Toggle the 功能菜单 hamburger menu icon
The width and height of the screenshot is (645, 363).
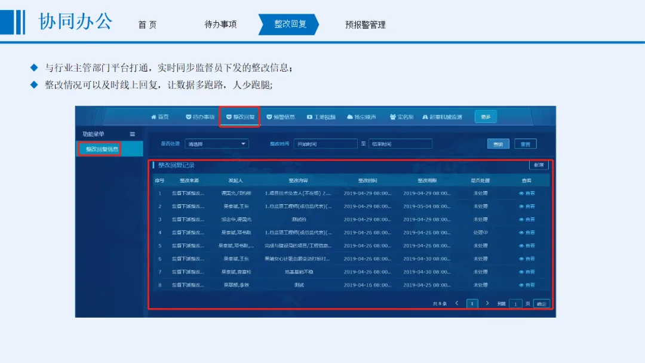coord(133,134)
